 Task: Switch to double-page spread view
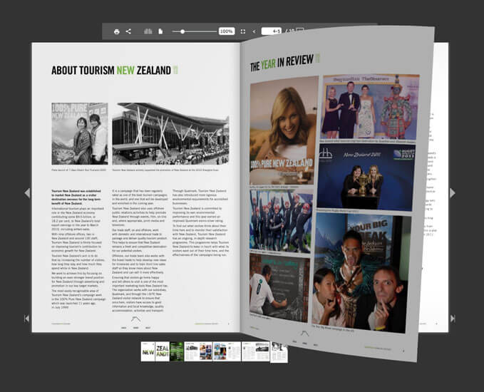tap(148, 31)
